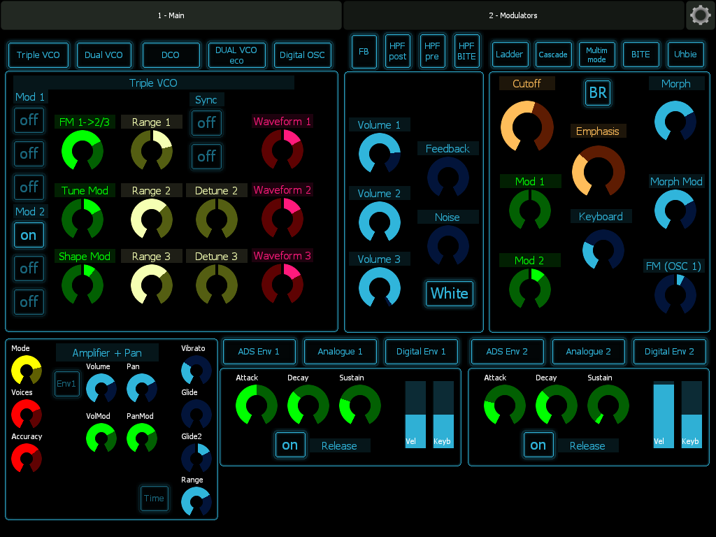The image size is (716, 537).
Task: Click envelope 2 Attack knob
Action: (x=505, y=406)
